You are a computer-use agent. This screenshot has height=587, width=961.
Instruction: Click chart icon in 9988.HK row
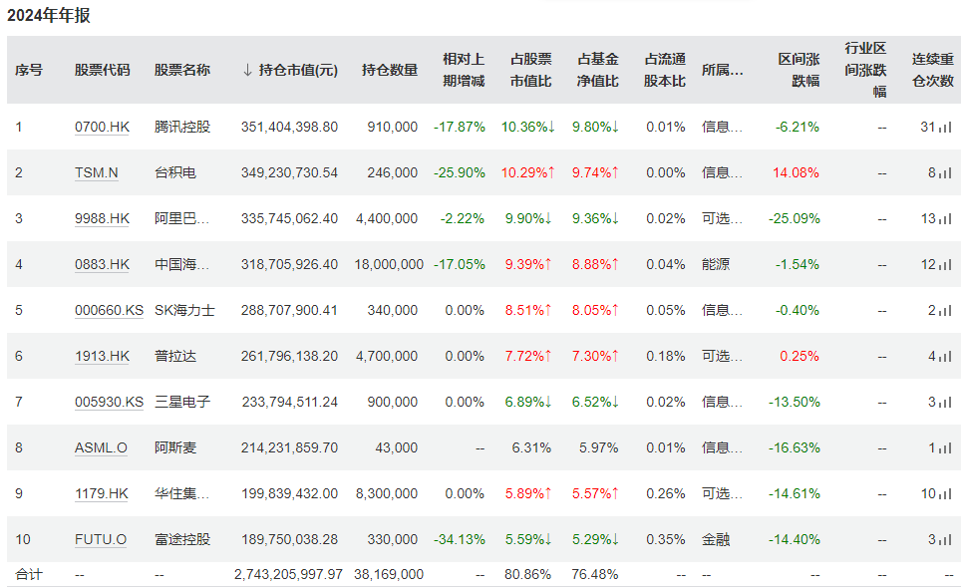pos(946,219)
